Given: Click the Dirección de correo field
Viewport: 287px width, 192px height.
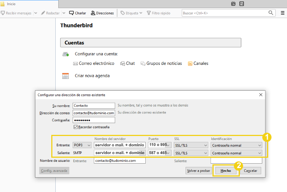Looking at the screenshot, I should (x=94, y=113).
